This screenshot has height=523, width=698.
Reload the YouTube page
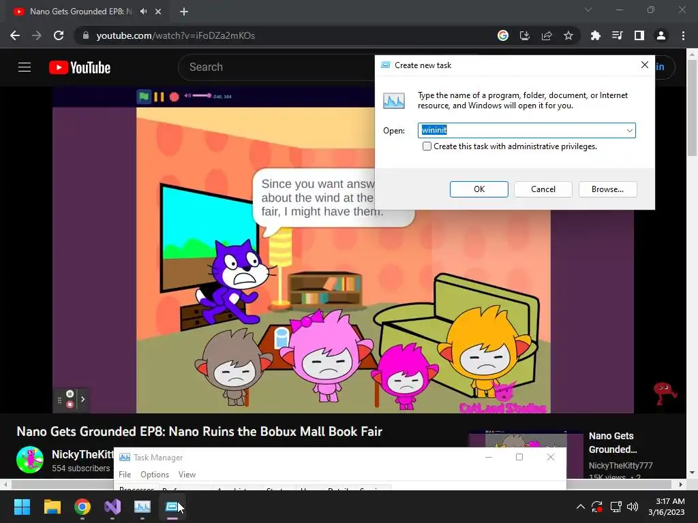point(59,35)
